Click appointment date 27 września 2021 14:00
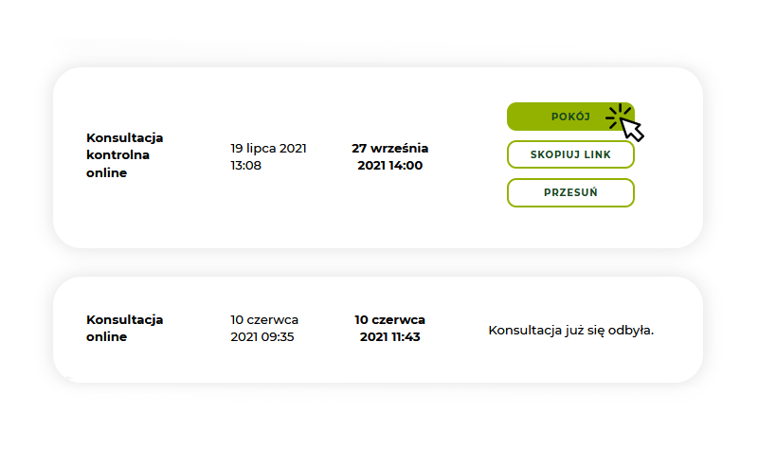 pyautogui.click(x=389, y=156)
